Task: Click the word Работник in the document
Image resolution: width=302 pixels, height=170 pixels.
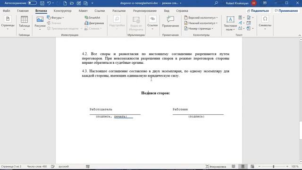Action: click(180, 110)
